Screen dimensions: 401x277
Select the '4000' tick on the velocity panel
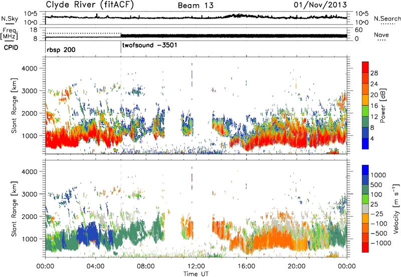point(29,171)
